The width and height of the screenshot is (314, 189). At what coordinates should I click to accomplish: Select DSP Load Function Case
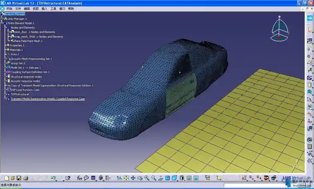pyautogui.click(x=25, y=90)
